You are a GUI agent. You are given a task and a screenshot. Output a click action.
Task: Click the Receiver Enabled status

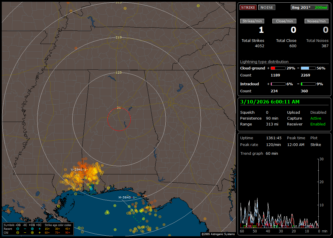(317, 124)
